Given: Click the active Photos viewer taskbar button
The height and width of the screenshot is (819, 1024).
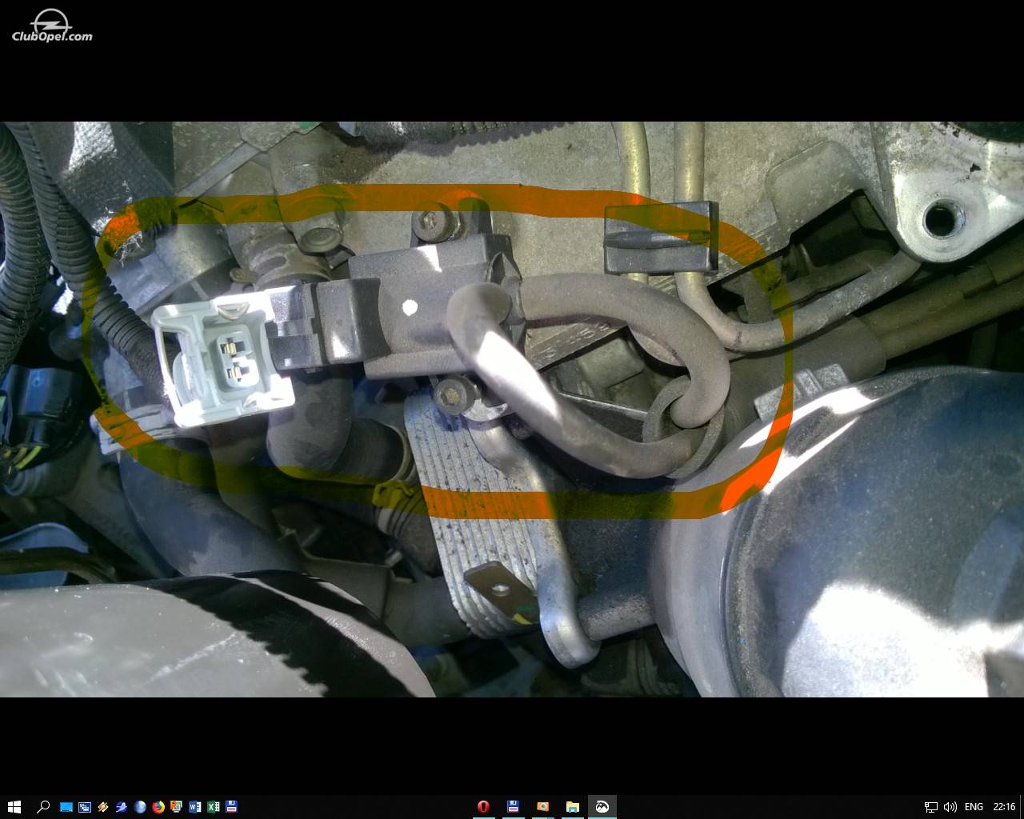Looking at the screenshot, I should 602,807.
